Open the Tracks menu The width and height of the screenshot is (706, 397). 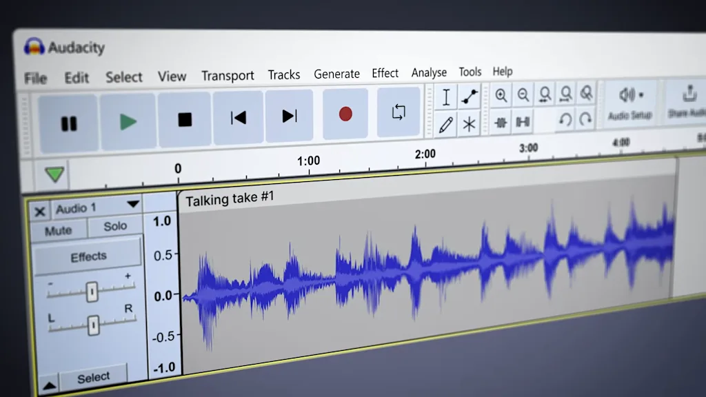click(284, 74)
